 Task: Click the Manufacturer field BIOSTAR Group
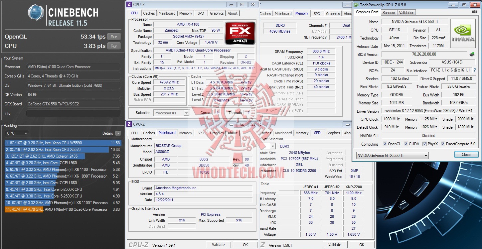(186, 146)
